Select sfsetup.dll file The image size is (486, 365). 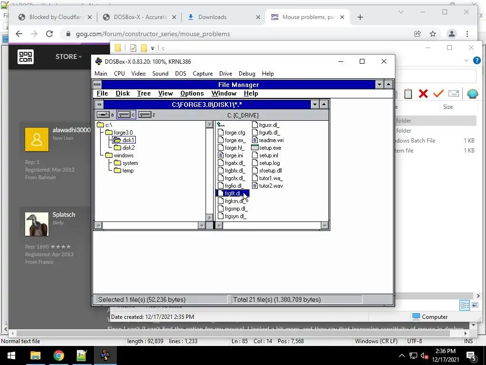(x=267, y=171)
